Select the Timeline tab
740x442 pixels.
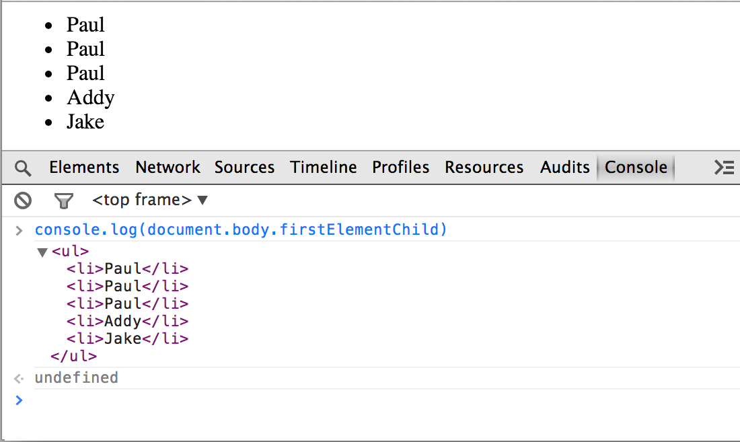point(324,168)
